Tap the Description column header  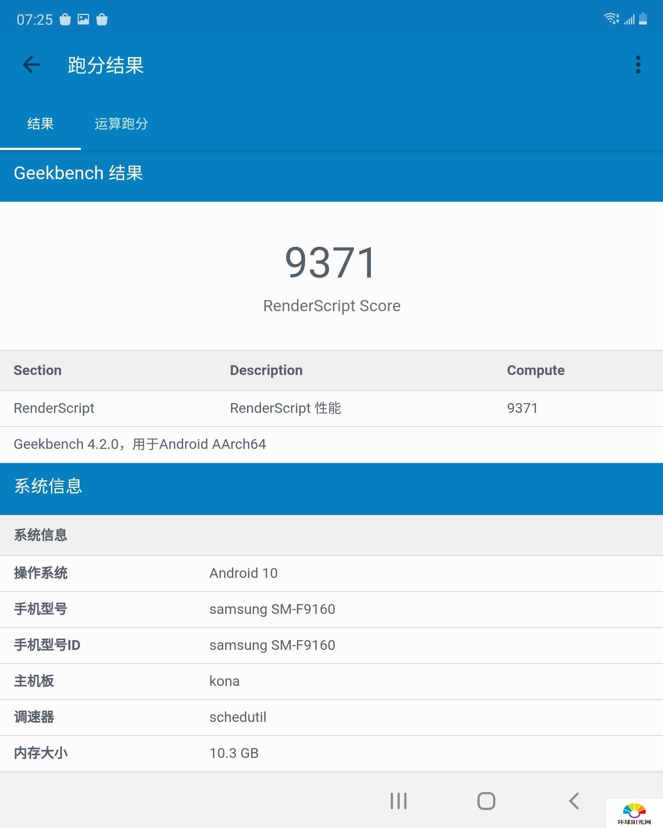point(266,370)
